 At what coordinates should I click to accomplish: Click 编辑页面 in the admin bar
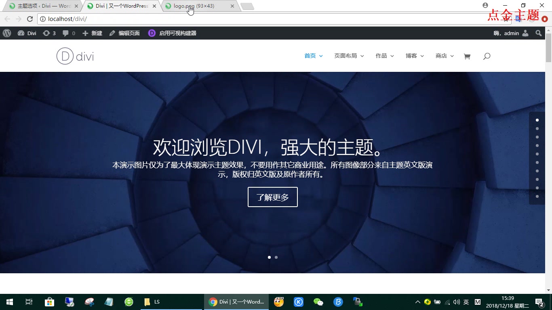point(124,33)
